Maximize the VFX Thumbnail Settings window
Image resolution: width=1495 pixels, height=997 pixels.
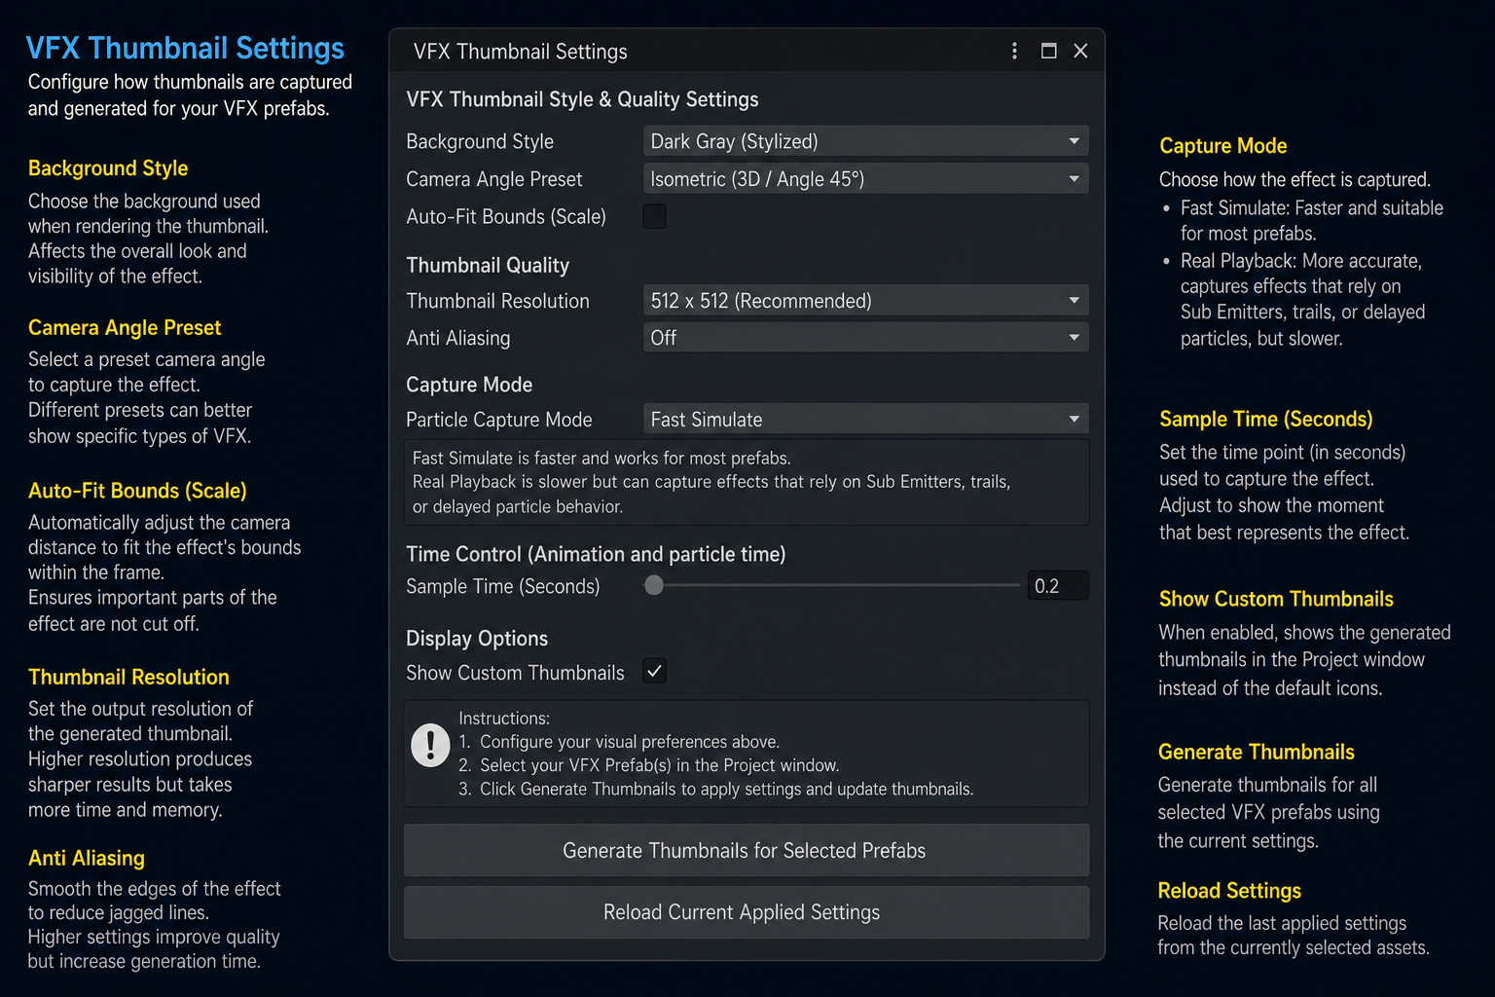coord(1048,51)
